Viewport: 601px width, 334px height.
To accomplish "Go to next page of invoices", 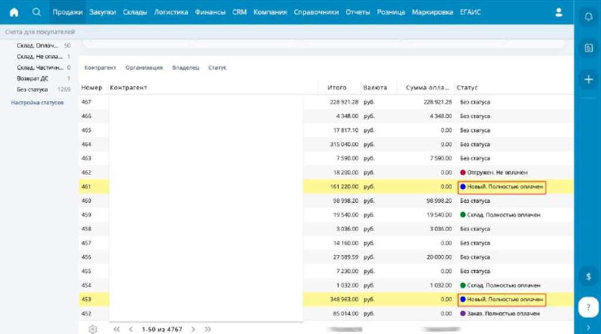I will [x=193, y=329].
